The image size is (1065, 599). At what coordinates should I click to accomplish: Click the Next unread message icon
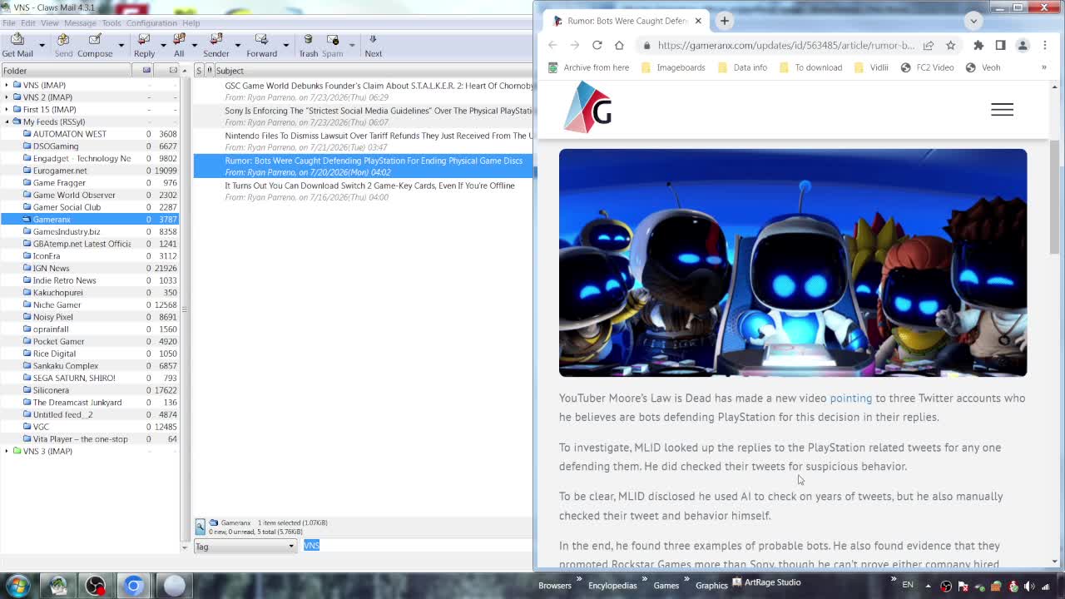tap(373, 46)
